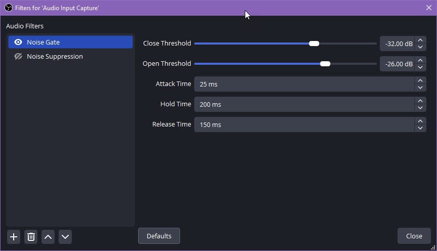Increase Release Time with up stepper arrow
This screenshot has height=251, width=437.
pos(420,121)
